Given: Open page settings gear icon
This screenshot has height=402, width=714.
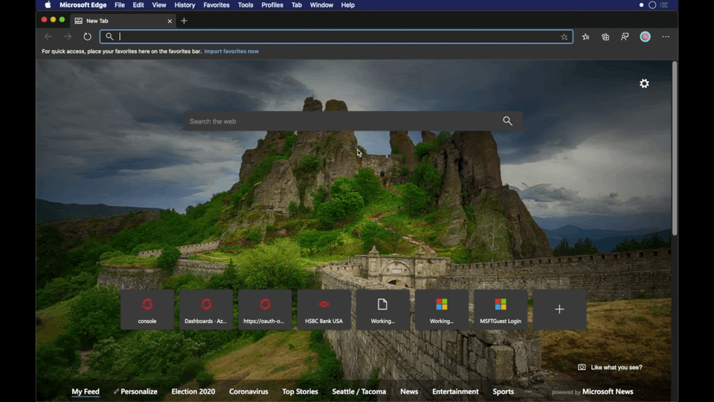Looking at the screenshot, I should click(644, 84).
